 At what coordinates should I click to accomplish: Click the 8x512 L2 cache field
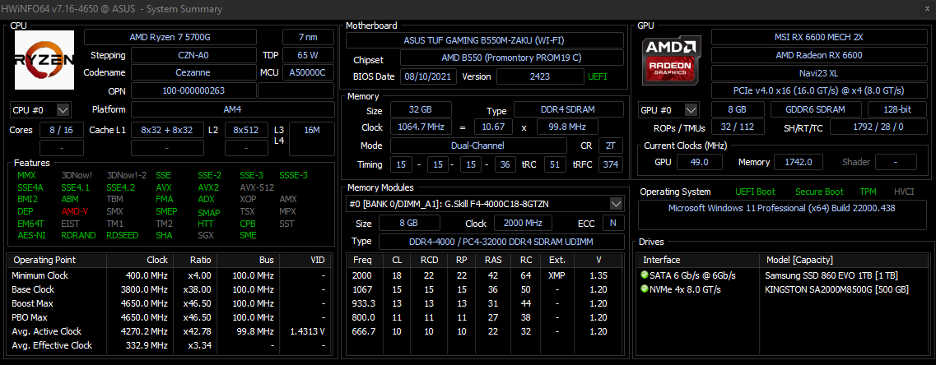pos(246,130)
